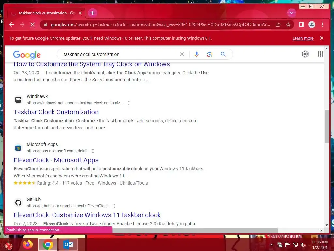The width and height of the screenshot is (334, 251).
Task: Click Chrome taskbar icon
Action: (48, 244)
